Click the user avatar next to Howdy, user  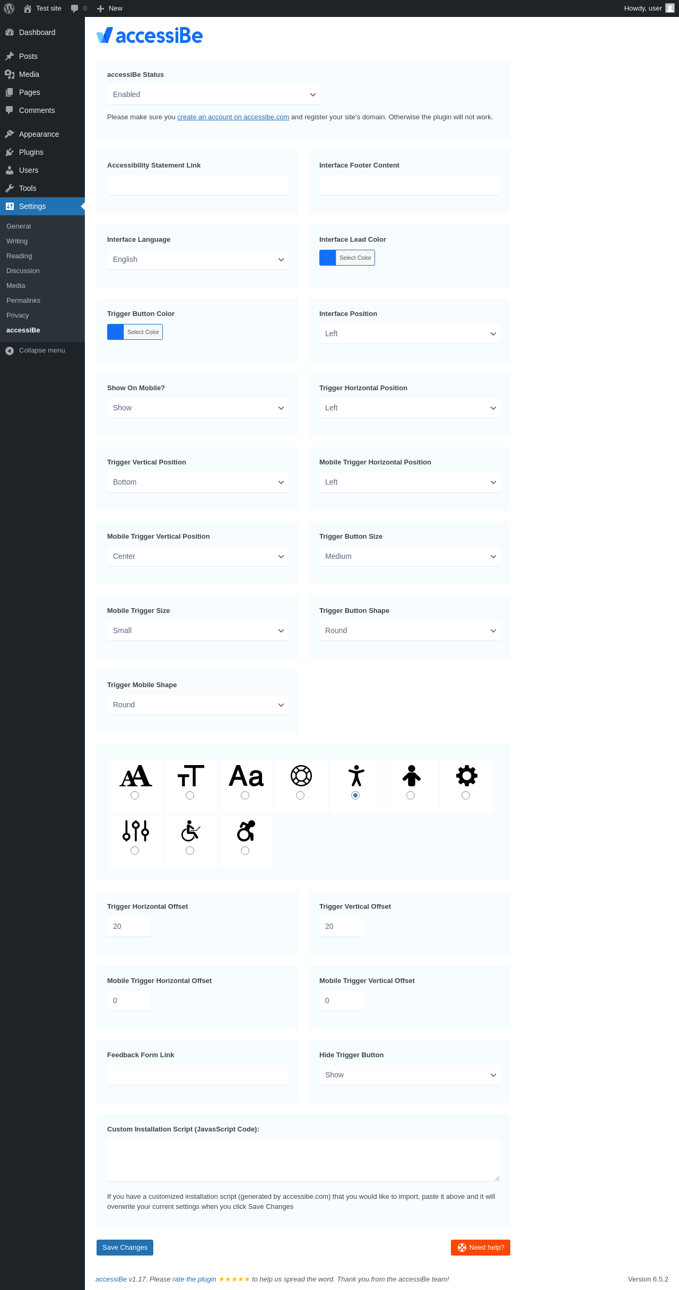coord(670,8)
